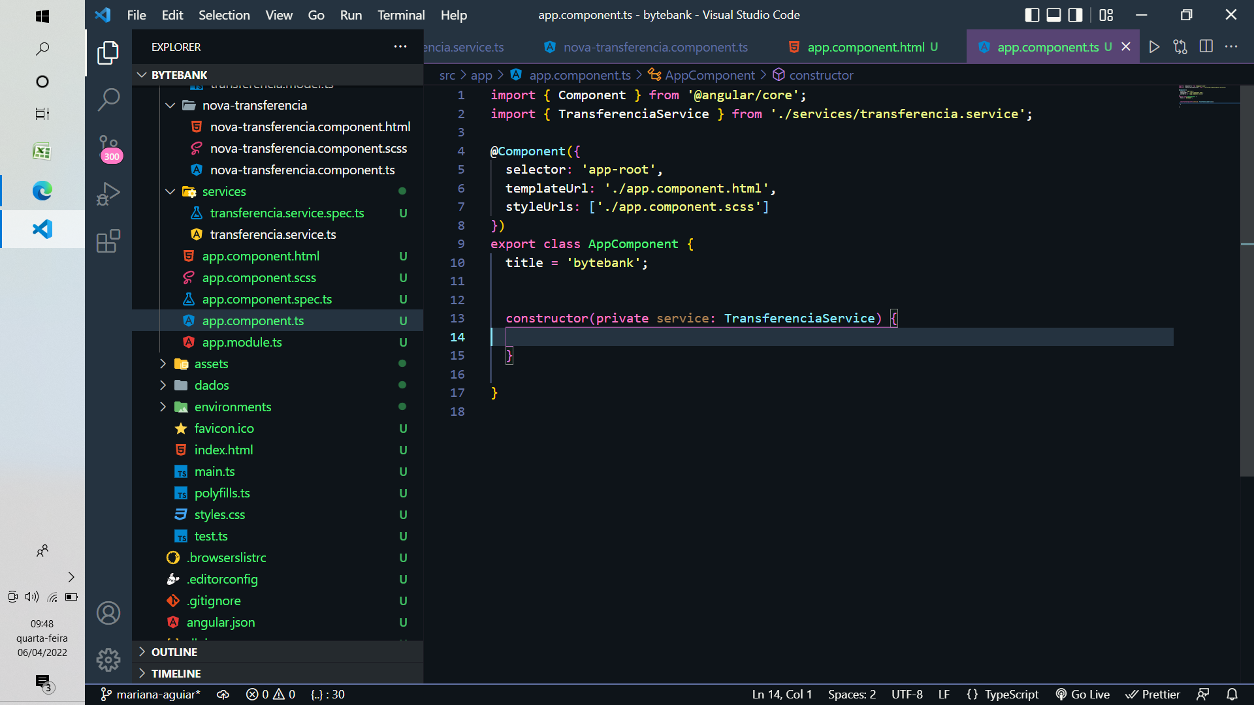Customize layout icon in title bar

click(1106, 15)
